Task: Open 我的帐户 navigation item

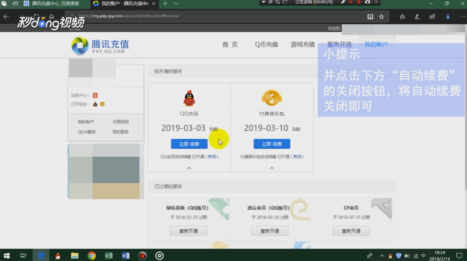Action: pyautogui.click(x=376, y=44)
